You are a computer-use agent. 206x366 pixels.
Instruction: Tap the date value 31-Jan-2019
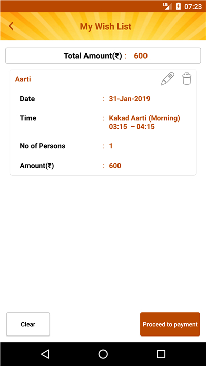pyautogui.click(x=130, y=99)
